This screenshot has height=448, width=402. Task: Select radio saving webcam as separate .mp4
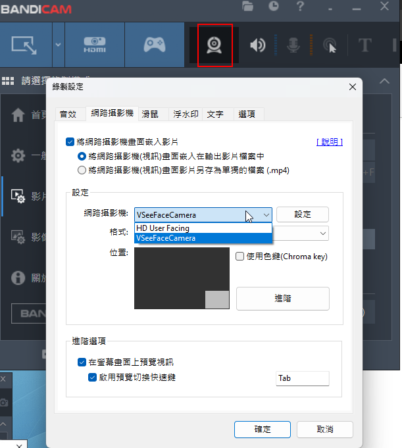click(x=82, y=170)
